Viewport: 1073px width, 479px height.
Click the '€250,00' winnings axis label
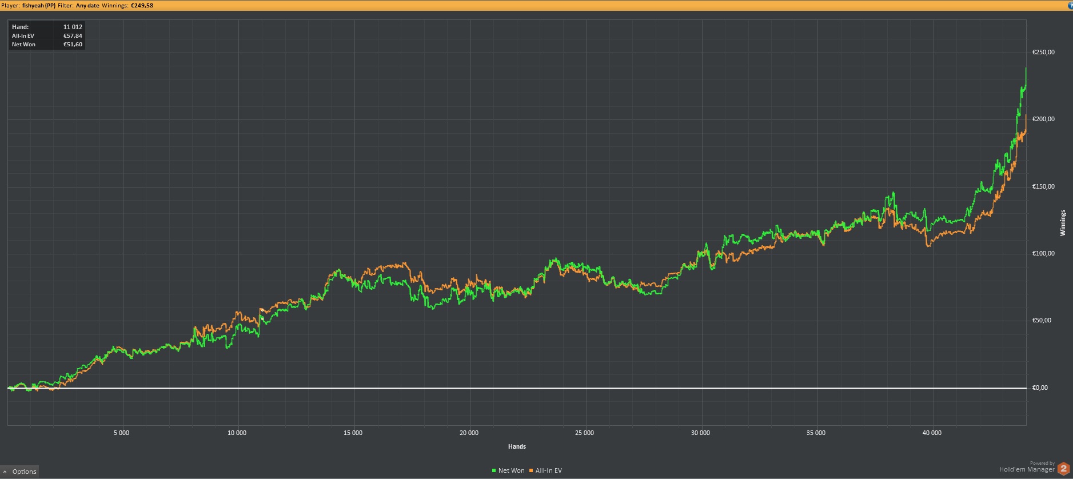1043,52
